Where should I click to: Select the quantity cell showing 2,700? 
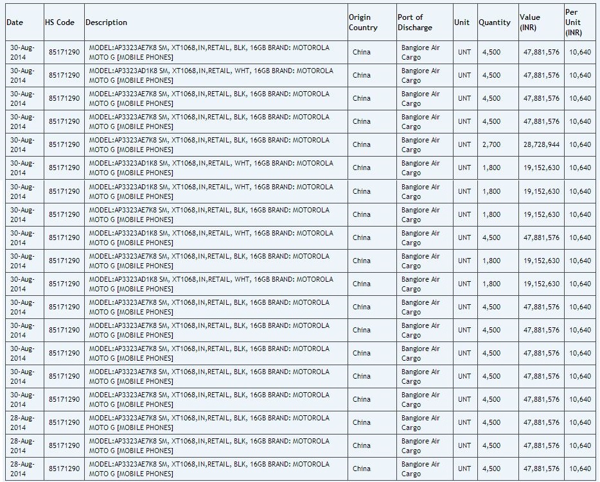pyautogui.click(x=491, y=145)
